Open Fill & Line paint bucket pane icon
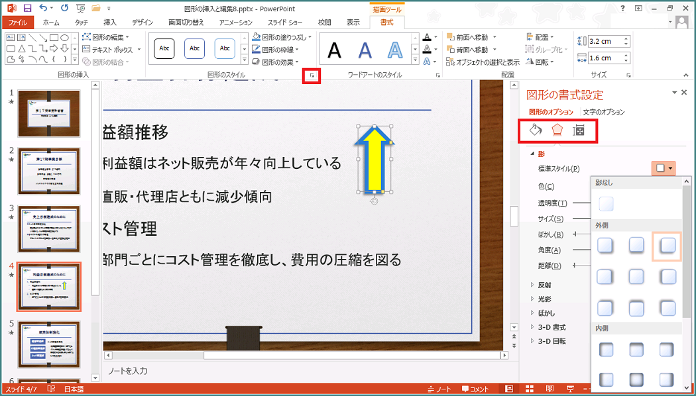Image resolution: width=696 pixels, height=396 pixels. coord(536,130)
